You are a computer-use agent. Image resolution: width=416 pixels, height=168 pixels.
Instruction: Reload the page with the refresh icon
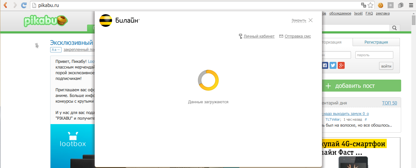coord(24,5)
